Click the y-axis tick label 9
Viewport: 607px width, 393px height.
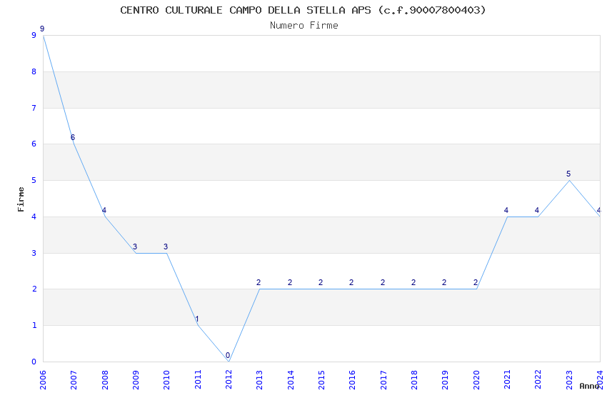click(x=34, y=35)
